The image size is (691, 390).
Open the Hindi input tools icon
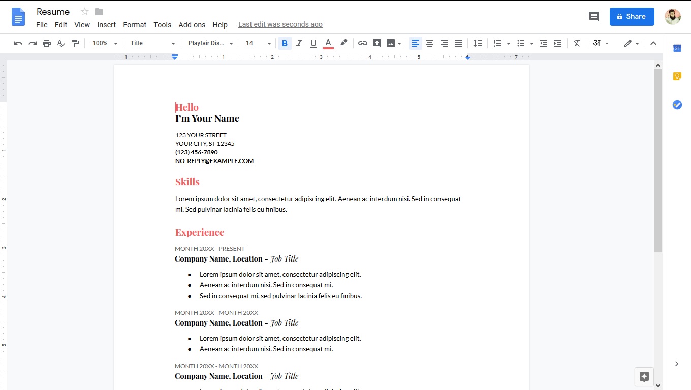click(596, 43)
